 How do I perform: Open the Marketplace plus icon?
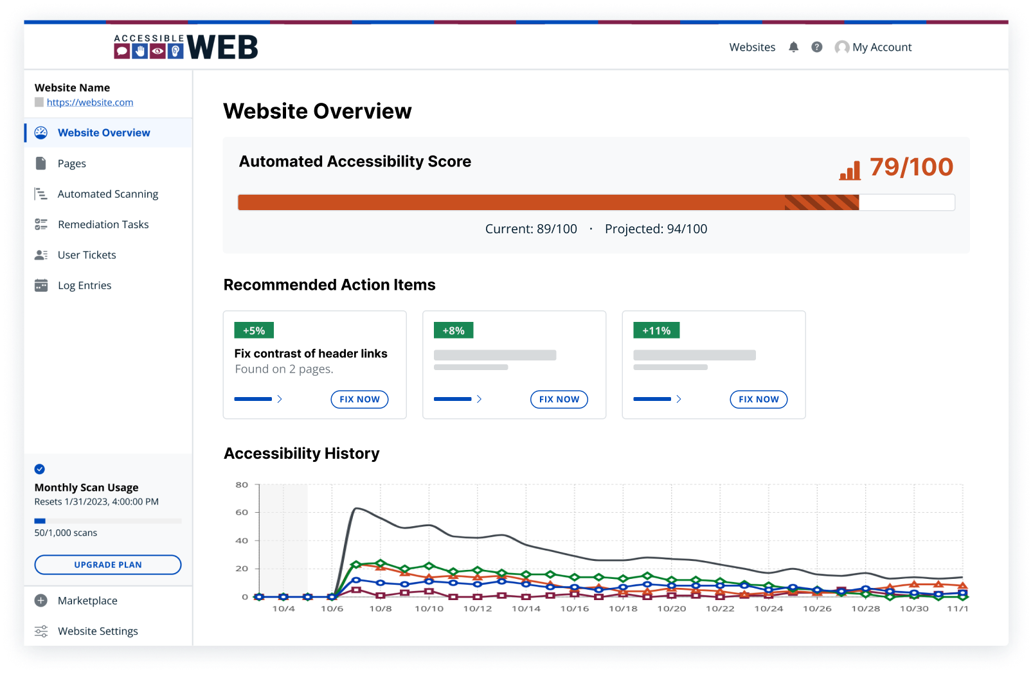click(40, 600)
